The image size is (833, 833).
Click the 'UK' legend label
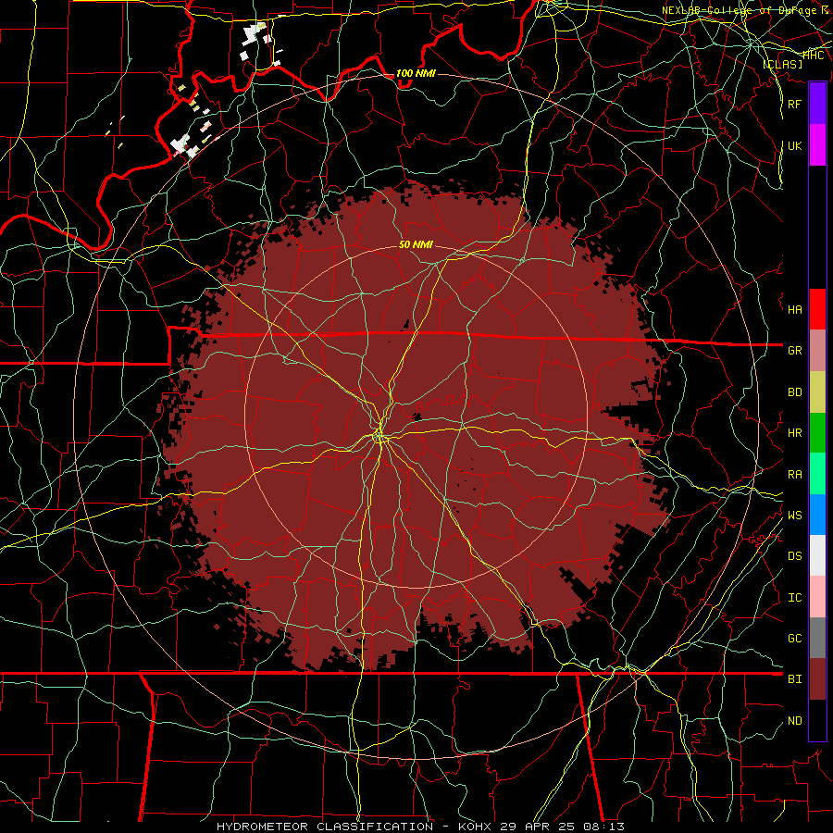[794, 145]
